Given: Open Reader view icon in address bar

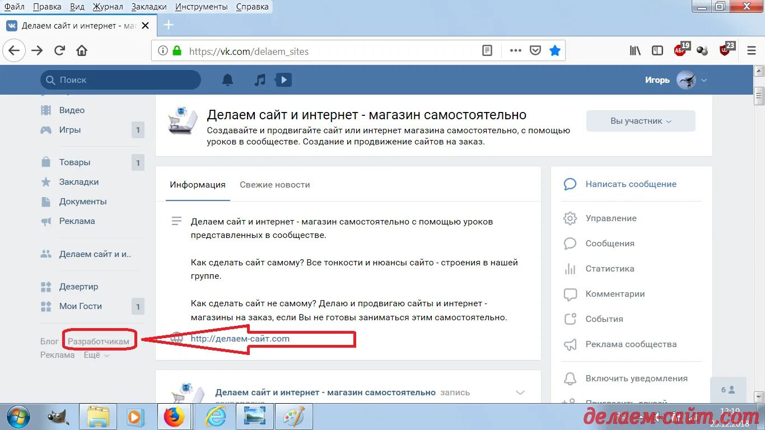Looking at the screenshot, I should click(x=487, y=51).
